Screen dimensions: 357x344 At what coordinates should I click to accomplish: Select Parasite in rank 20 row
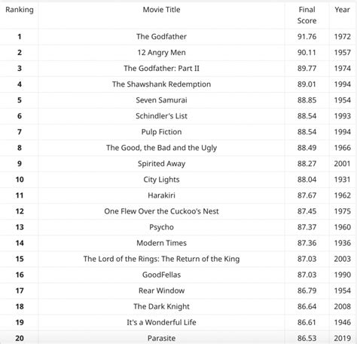[161, 338]
